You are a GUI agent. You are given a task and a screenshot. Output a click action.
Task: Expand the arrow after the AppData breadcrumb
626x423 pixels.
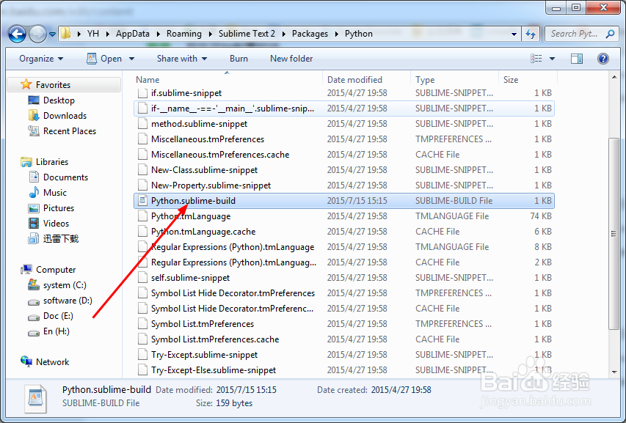pos(158,34)
